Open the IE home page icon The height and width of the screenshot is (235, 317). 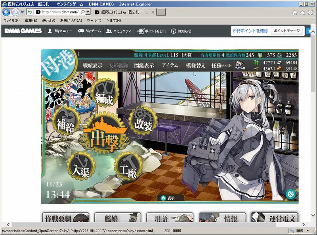295,13
